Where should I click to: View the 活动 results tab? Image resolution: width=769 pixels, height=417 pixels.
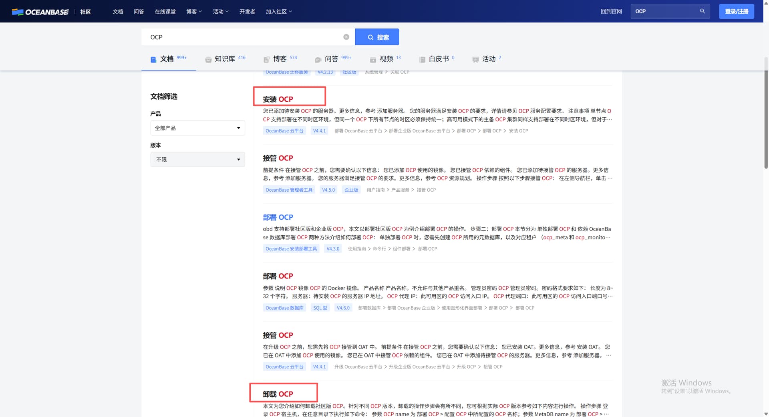(488, 59)
